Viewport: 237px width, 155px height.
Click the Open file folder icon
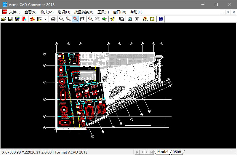[x=4, y=19]
